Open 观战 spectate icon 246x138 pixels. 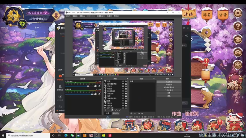164,126
